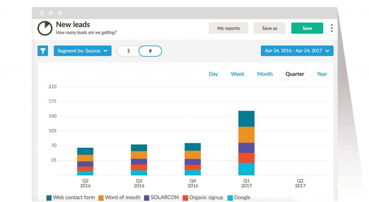Screen dimensions: 369x202
Task: Switch to count (#) mode
Action: (x=150, y=51)
